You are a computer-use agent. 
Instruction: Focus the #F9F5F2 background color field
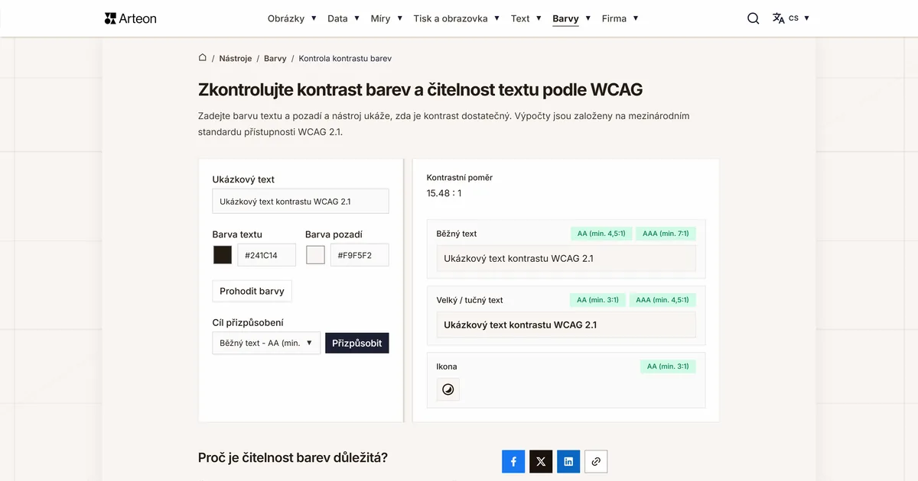[360, 255]
